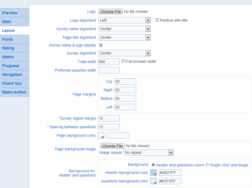Click the Preferred question width field
Viewport: 252px width, 188px height.
[109, 70]
